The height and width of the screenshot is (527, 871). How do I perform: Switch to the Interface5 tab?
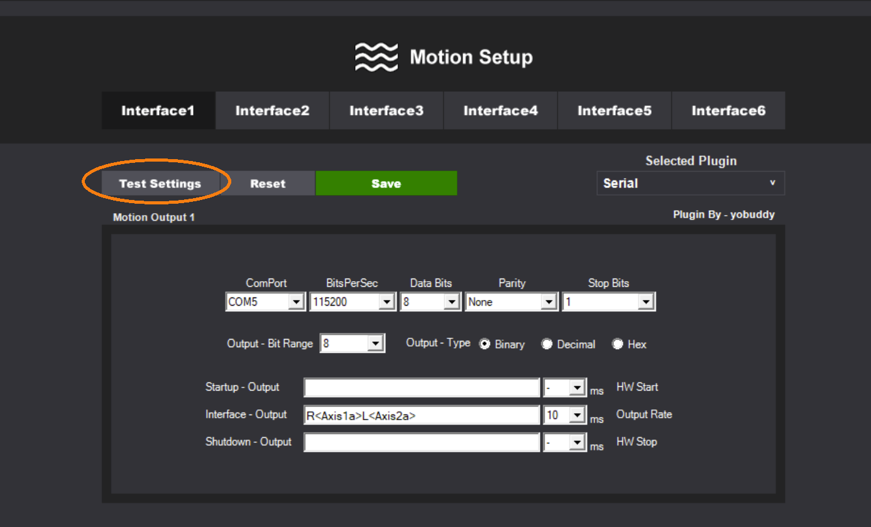tap(614, 111)
